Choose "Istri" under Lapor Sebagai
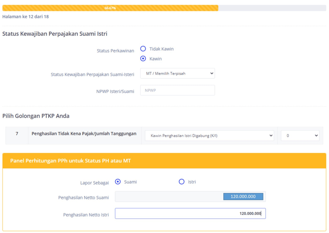 click(182, 182)
